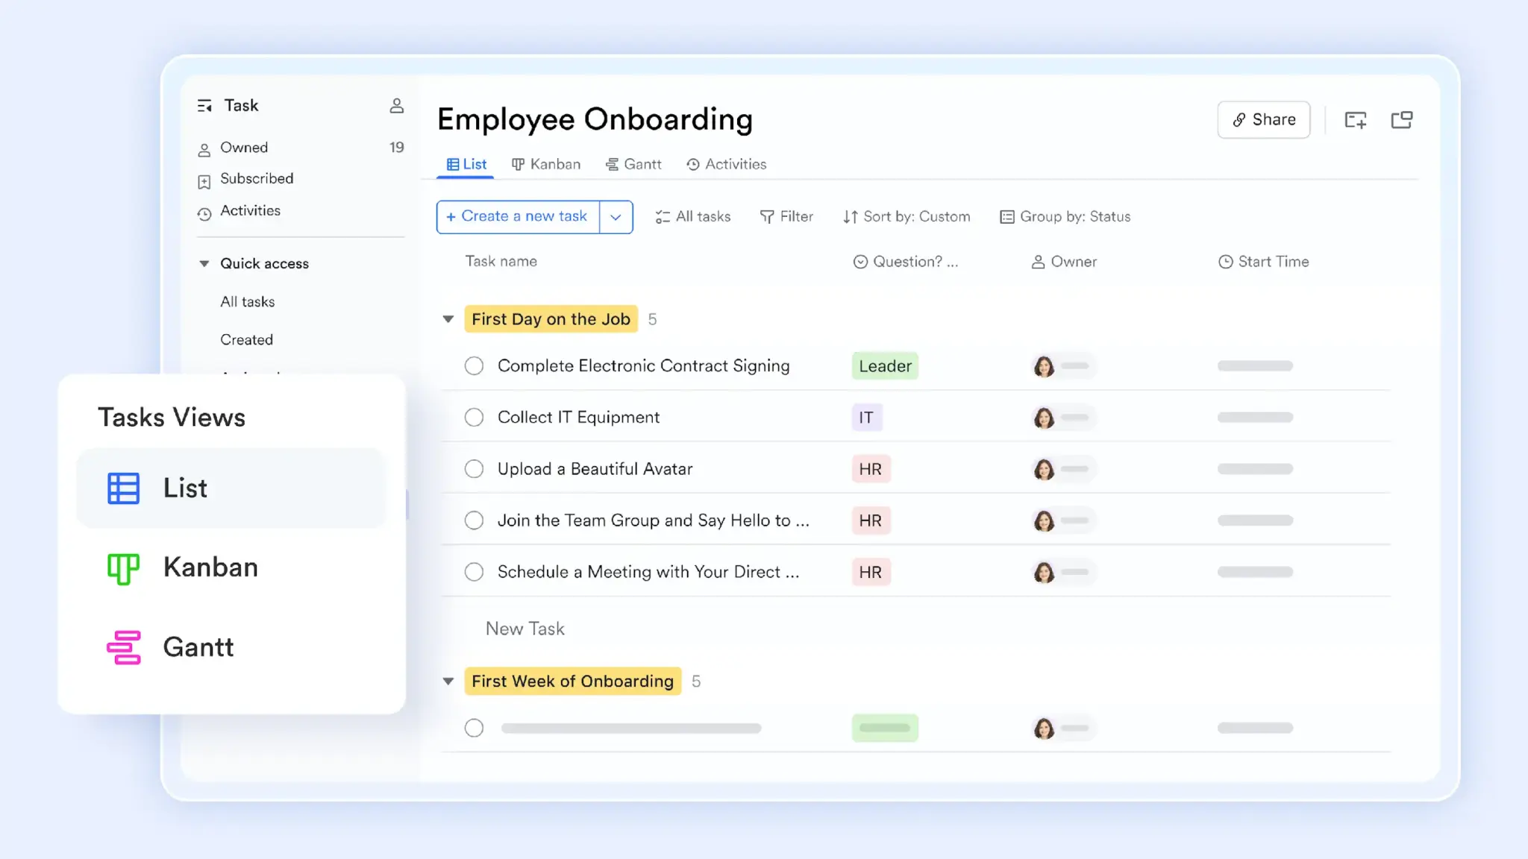Select the Gantt view icon
1528x859 pixels.
coord(124,647)
